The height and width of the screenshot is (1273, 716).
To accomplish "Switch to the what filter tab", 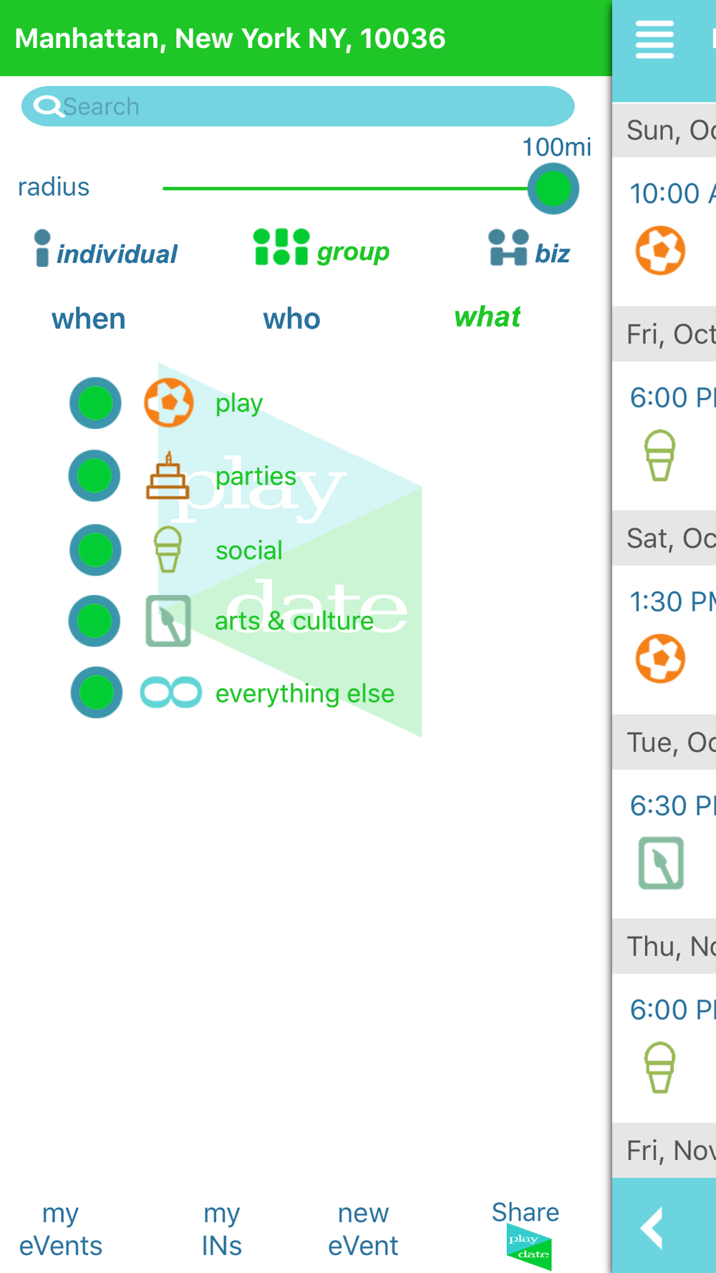I will click(x=488, y=316).
